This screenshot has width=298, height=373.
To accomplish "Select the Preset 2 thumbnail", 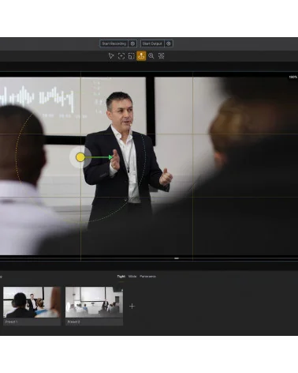I will click(94, 302).
